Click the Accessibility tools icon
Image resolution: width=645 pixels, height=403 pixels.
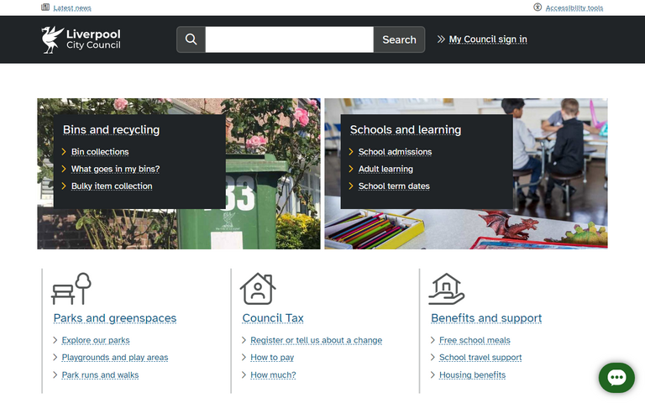pyautogui.click(x=537, y=8)
